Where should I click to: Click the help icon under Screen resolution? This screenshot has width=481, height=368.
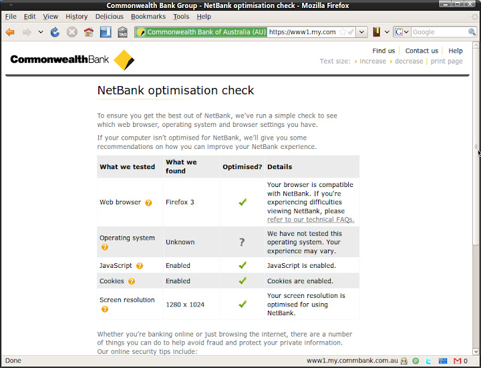click(105, 309)
